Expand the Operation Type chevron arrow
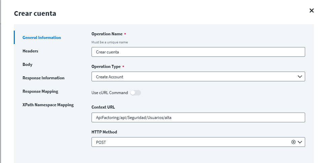Image resolution: width=325 pixels, height=163 pixels. click(300, 77)
